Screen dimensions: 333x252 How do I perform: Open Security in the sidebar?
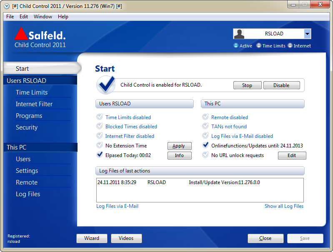(x=27, y=127)
